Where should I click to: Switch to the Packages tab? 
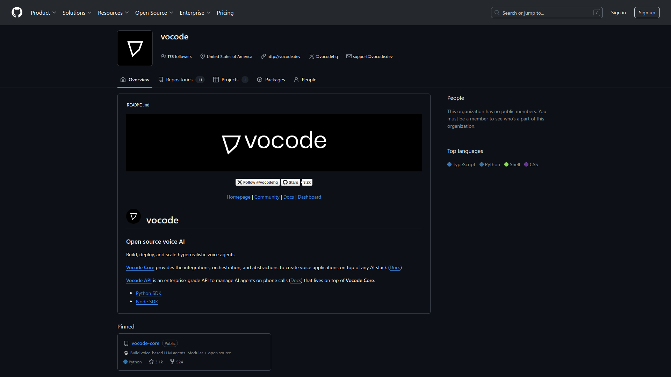(x=271, y=80)
